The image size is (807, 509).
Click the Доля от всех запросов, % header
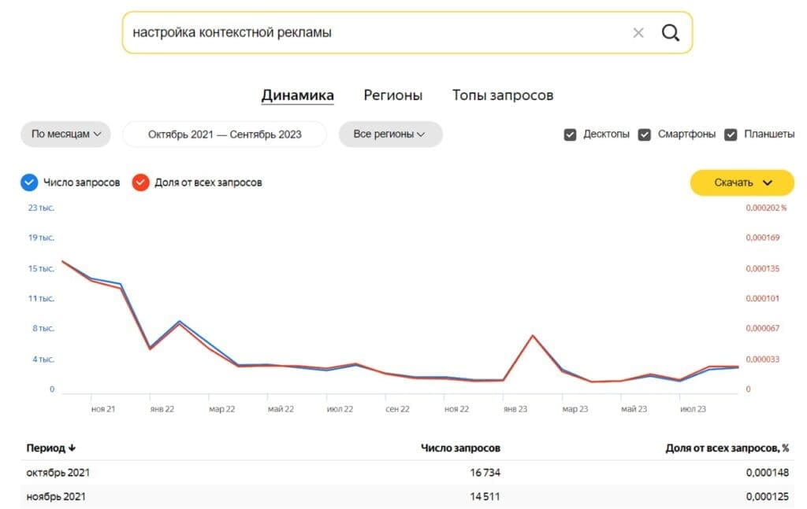pos(727,448)
